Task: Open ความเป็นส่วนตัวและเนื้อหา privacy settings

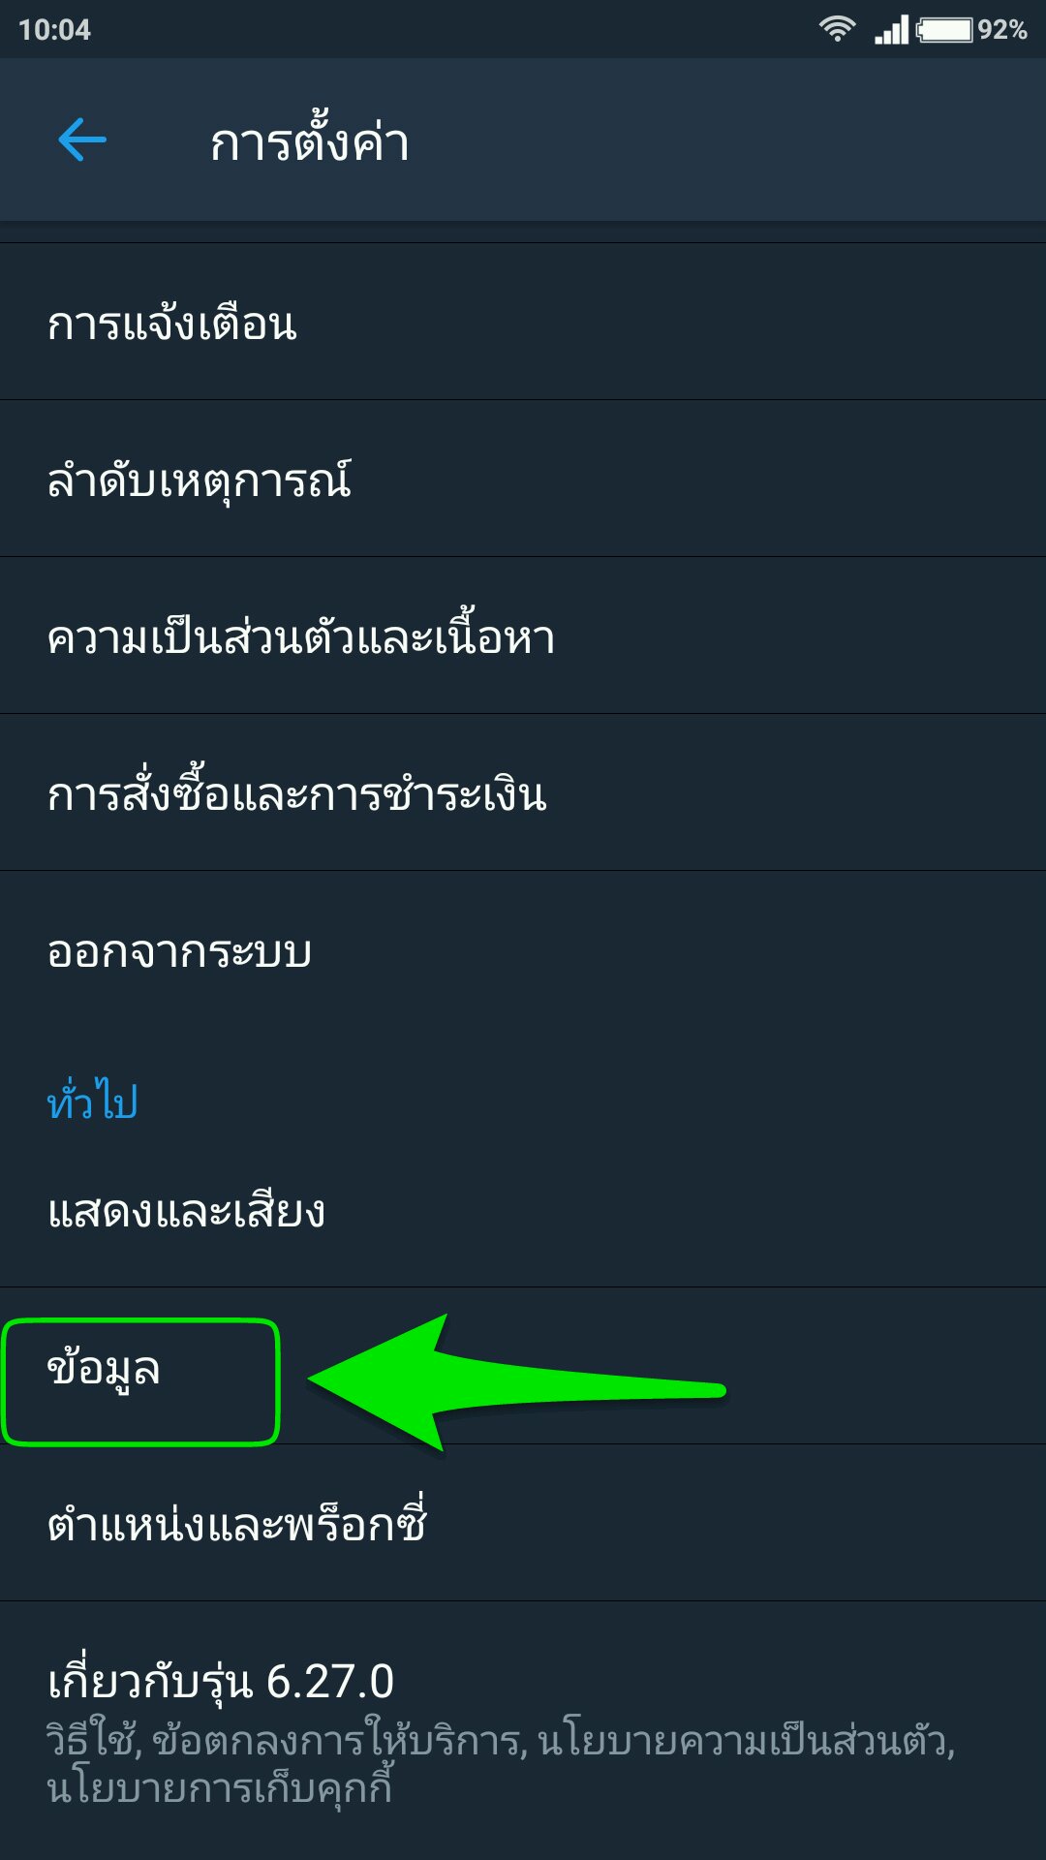Action: pyautogui.click(x=523, y=635)
